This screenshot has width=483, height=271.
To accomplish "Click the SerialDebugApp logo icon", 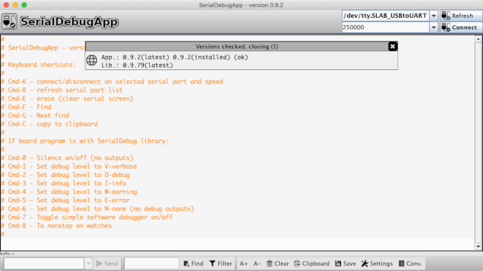I will click(x=10, y=22).
